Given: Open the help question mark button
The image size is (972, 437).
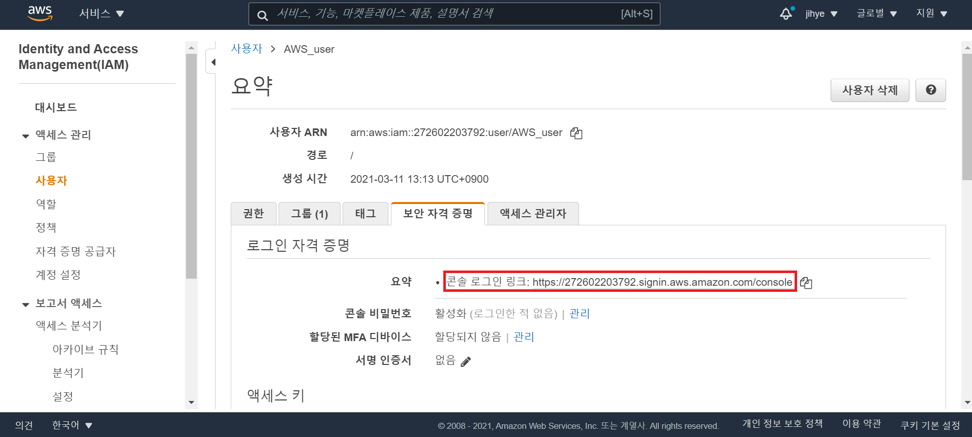Looking at the screenshot, I should coord(931,90).
